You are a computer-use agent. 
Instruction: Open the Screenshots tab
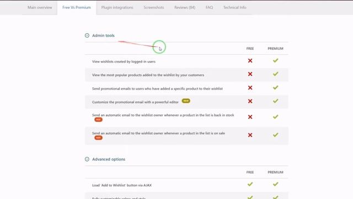click(154, 7)
